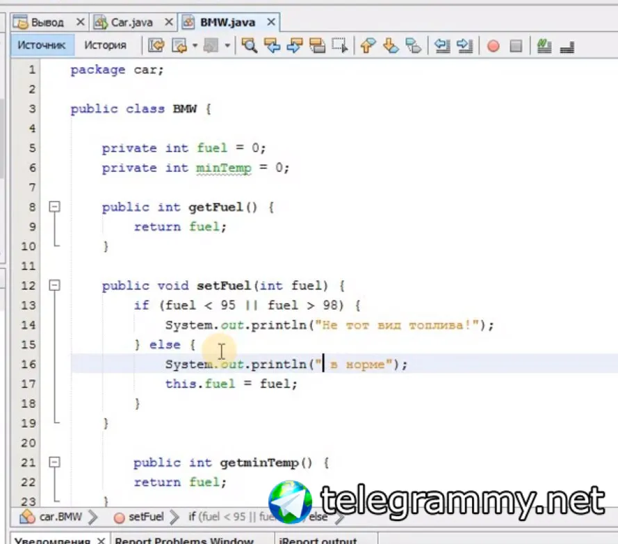Viewport: 618px width, 544px height.
Task: Click line number 1 in gutter
Action: click(32, 70)
